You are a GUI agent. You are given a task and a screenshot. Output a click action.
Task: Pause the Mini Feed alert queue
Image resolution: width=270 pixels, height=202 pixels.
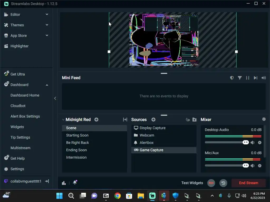[x=248, y=78]
